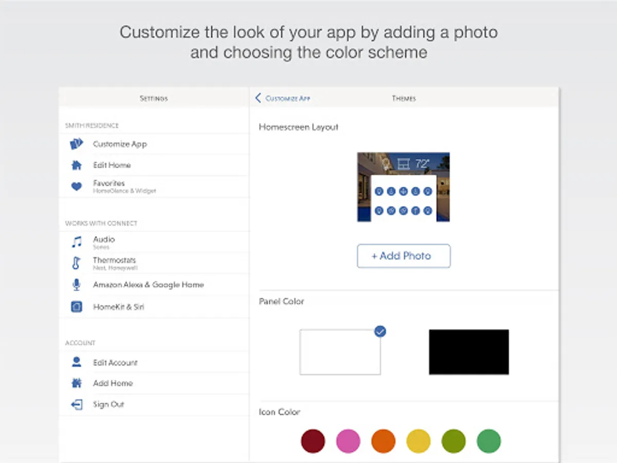Select the black panel color option
The image size is (617, 463).
click(469, 352)
